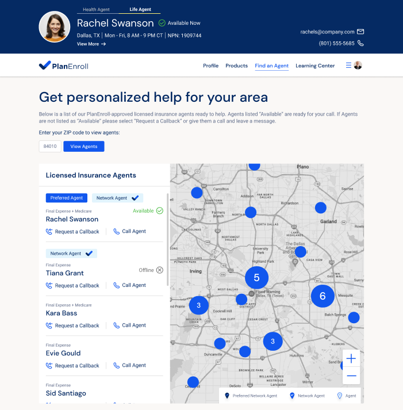
Task: Click the map cluster marker labeled 5
Action: [256, 278]
